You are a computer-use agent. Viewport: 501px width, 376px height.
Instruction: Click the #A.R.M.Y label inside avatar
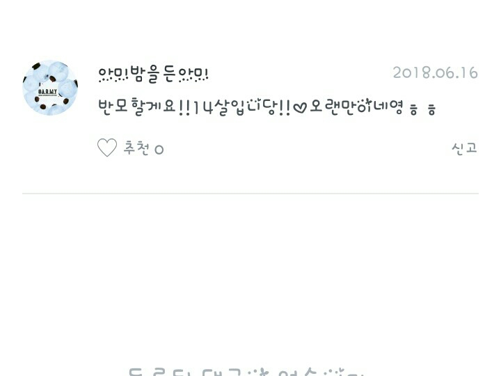pyautogui.click(x=47, y=92)
